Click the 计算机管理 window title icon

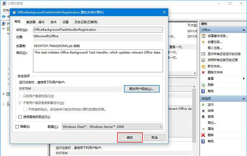point(4,3)
